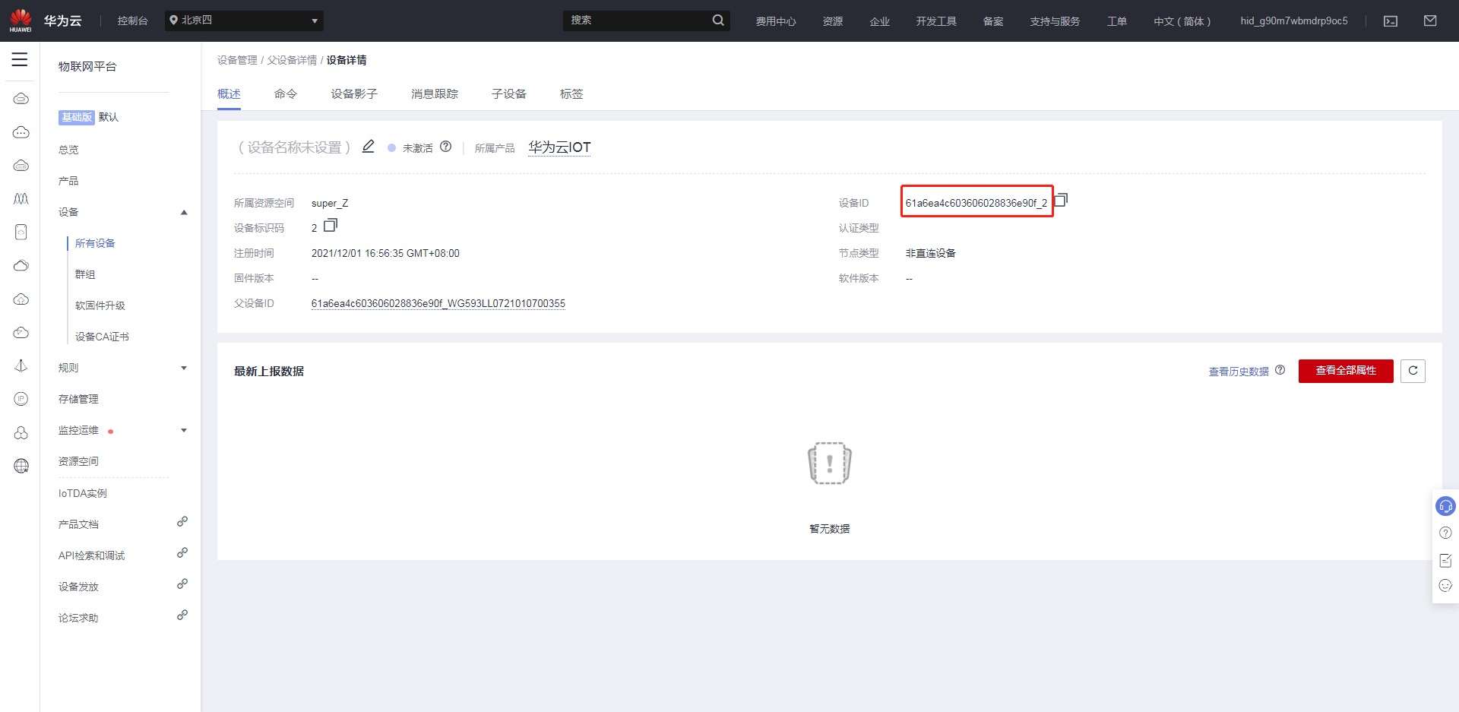Click the edit device name pencil icon

pos(369,147)
